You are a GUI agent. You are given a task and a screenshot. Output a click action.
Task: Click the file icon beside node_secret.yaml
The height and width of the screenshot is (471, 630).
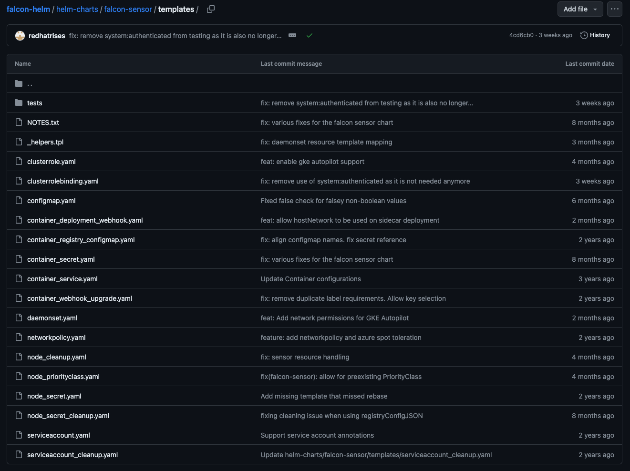[19, 396]
